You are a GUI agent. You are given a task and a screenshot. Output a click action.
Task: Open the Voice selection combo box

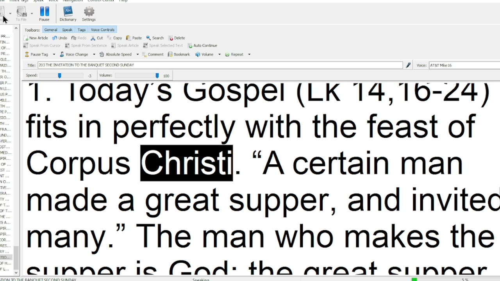(464, 65)
